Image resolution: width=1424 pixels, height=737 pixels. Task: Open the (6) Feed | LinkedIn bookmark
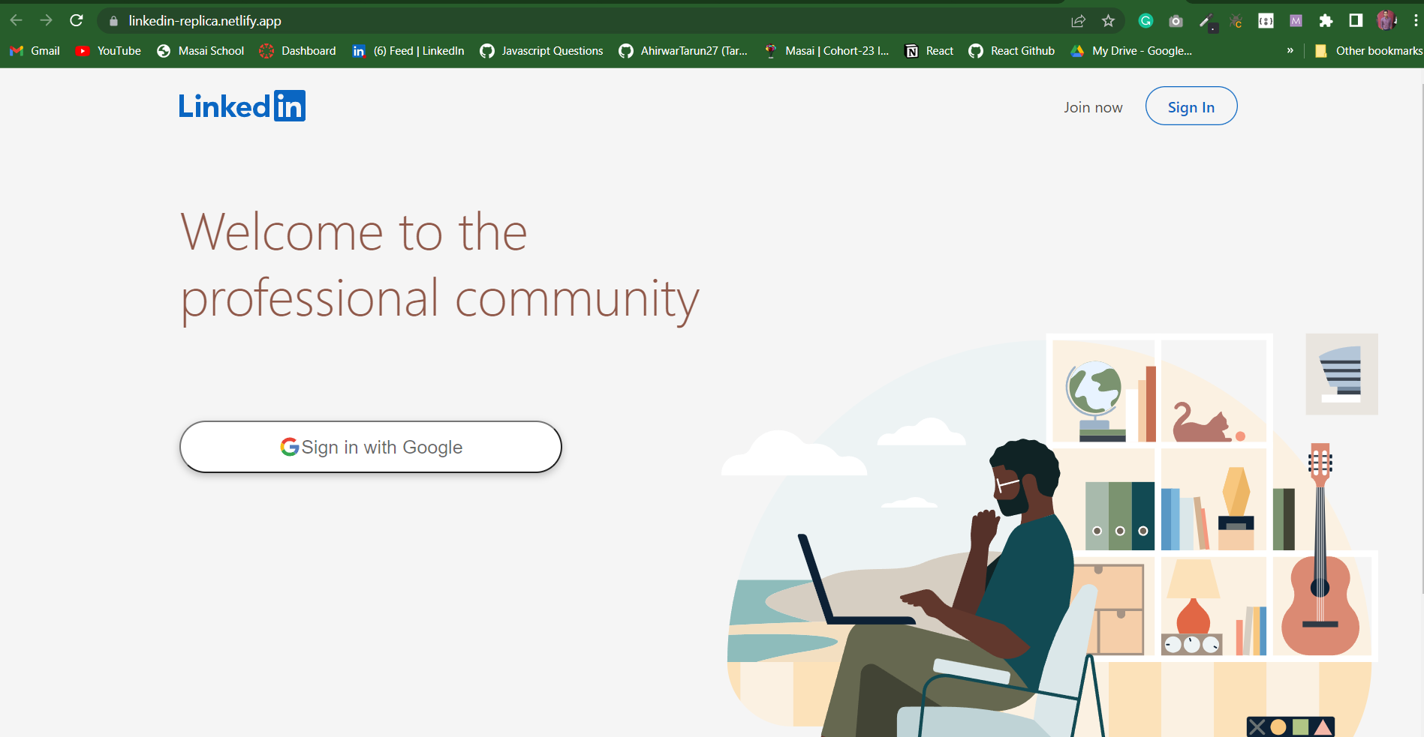[408, 51]
